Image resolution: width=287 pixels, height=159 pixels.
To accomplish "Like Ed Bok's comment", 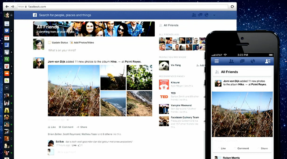I will tap(74, 145).
